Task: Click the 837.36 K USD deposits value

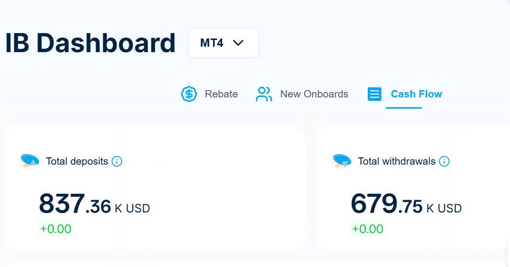Action: pos(94,205)
